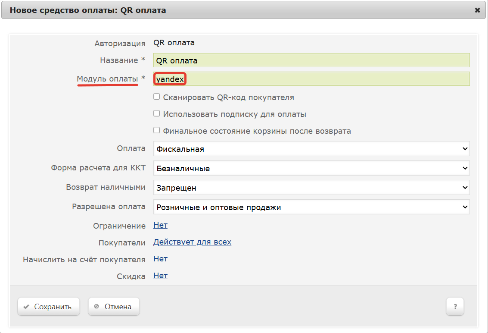Screen dimensions: 488x333
Task: Toggle Использовать подписку для оплаты checkbox
Action: (156, 113)
